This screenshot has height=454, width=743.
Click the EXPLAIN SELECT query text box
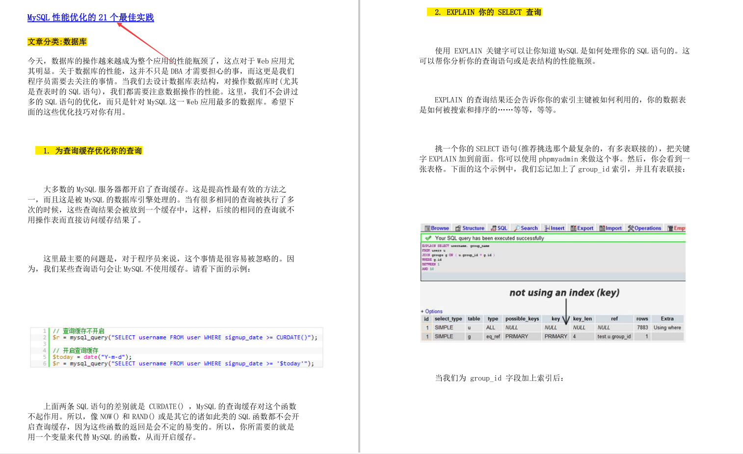click(553, 262)
